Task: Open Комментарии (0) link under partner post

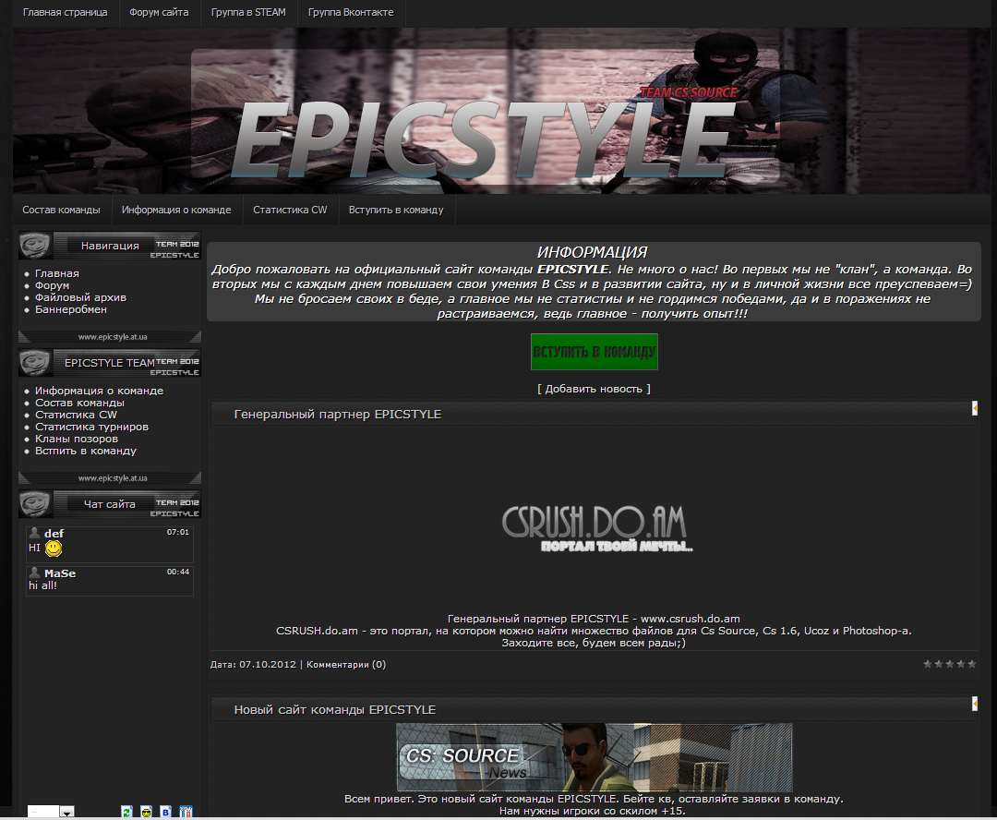Action: tap(346, 664)
